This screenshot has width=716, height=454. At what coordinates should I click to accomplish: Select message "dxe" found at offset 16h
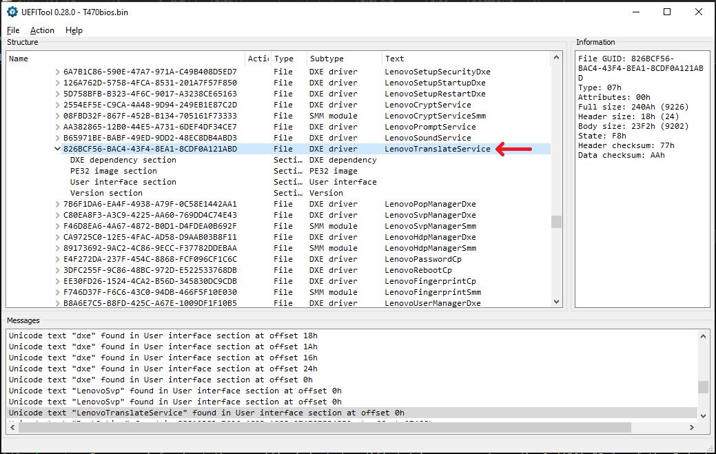[x=163, y=358]
